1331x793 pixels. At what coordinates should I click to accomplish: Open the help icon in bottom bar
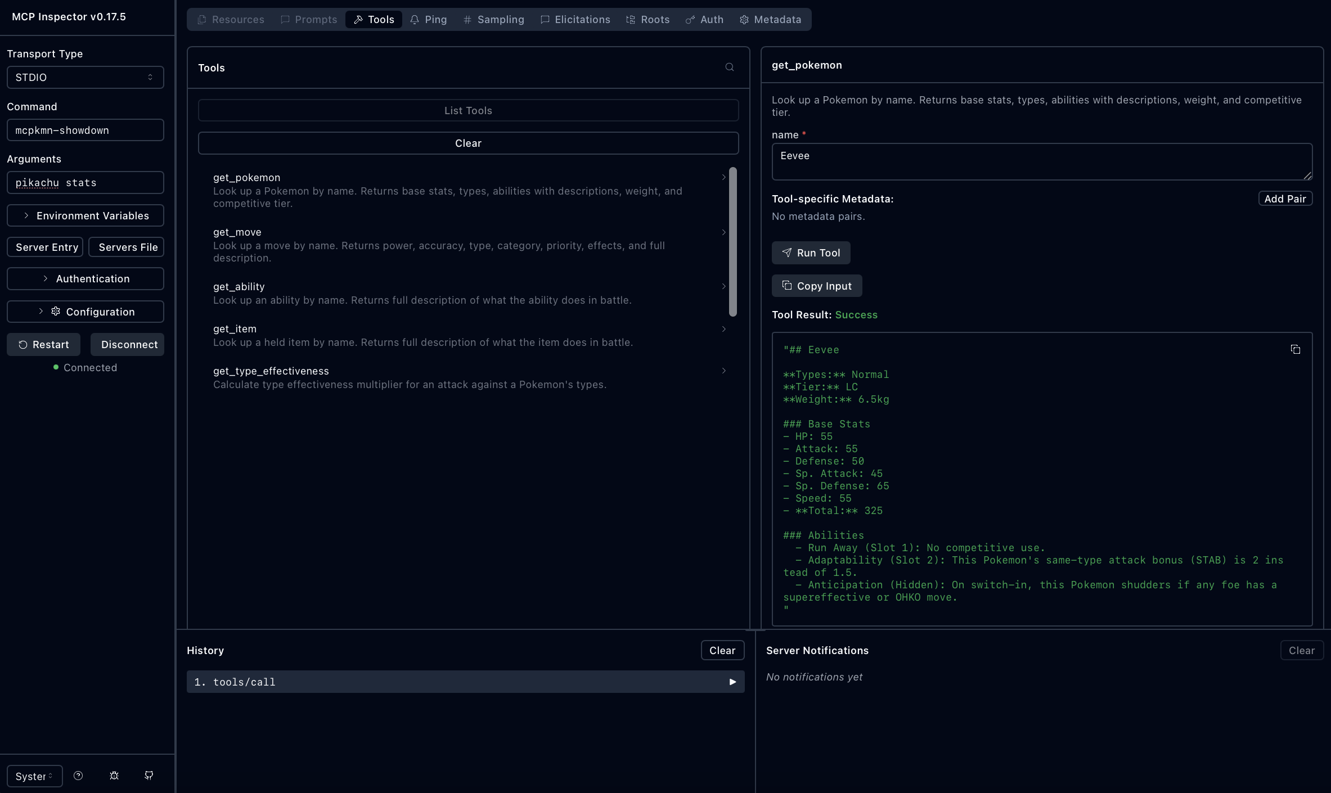tap(78, 776)
